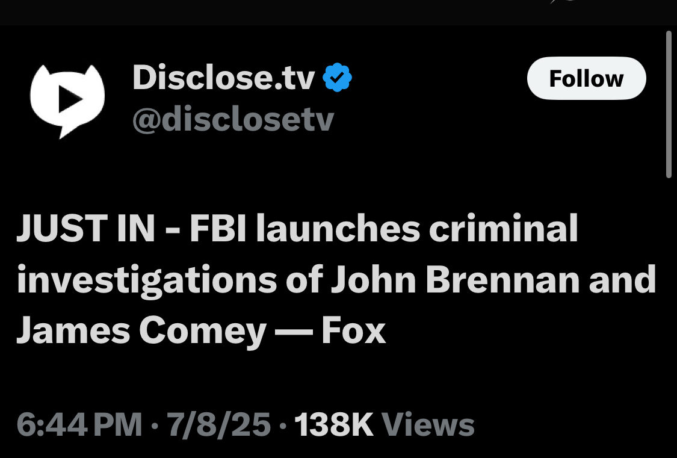This screenshot has height=458, width=677.
Task: Click the word investigations in the post
Action: point(147,280)
